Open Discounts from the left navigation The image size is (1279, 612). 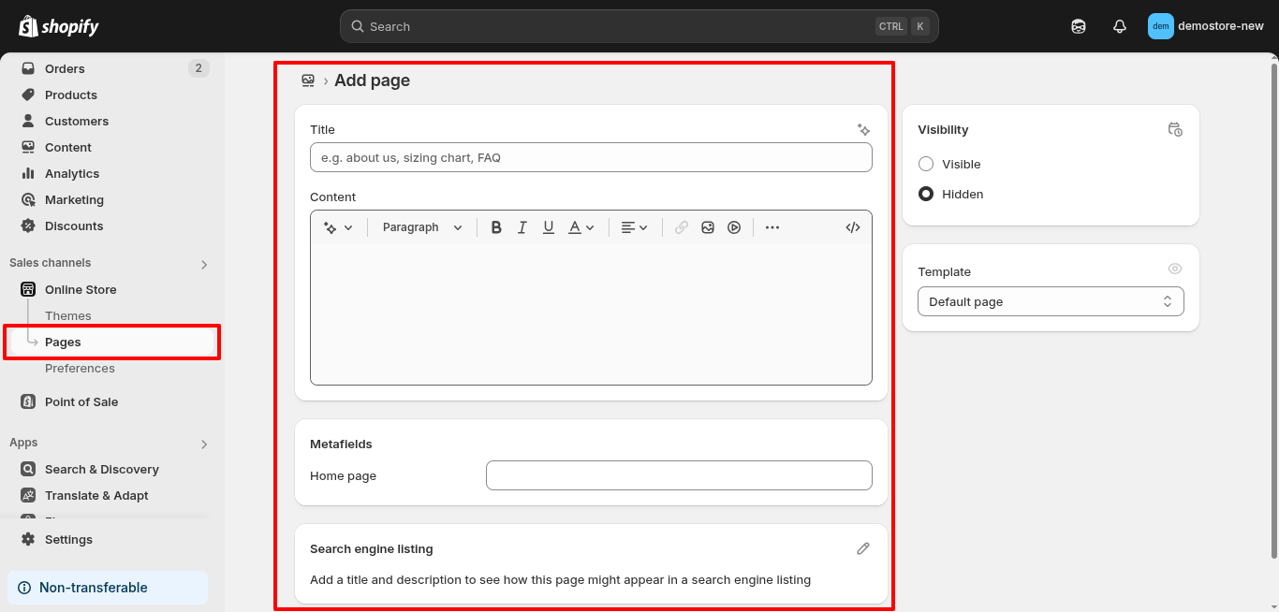point(74,226)
